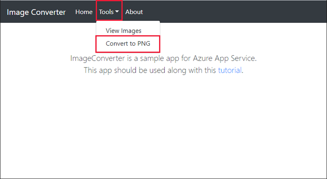The width and height of the screenshot is (327, 179).
Task: Toggle the Tools menu with its down arrow
Action: tap(117, 12)
